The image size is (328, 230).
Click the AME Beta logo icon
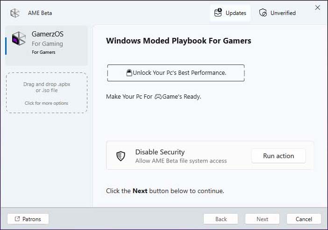(x=15, y=13)
